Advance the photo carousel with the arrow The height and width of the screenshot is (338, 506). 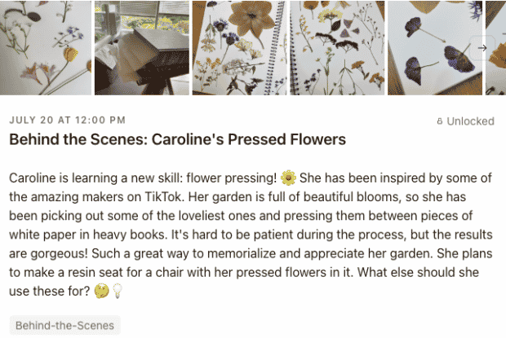[482, 48]
